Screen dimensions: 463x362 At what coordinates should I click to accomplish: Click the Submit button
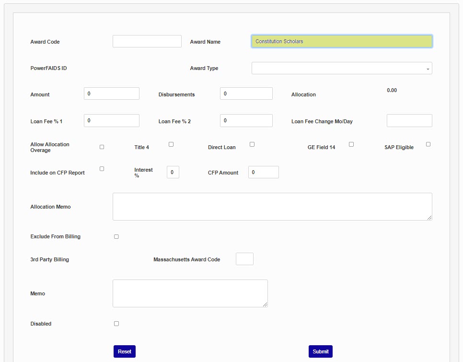click(x=320, y=351)
